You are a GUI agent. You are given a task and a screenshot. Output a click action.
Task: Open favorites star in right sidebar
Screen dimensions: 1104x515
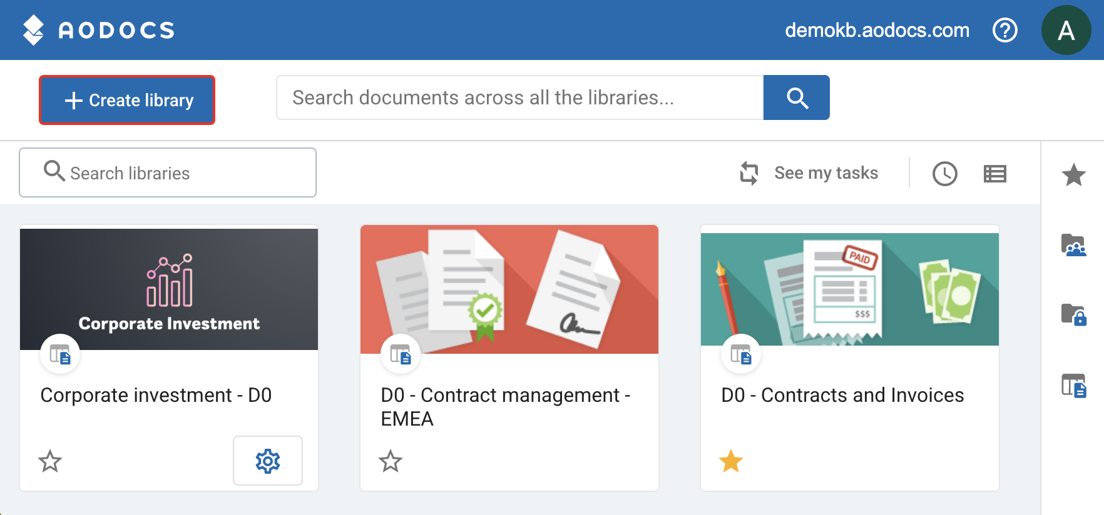pos(1073,175)
